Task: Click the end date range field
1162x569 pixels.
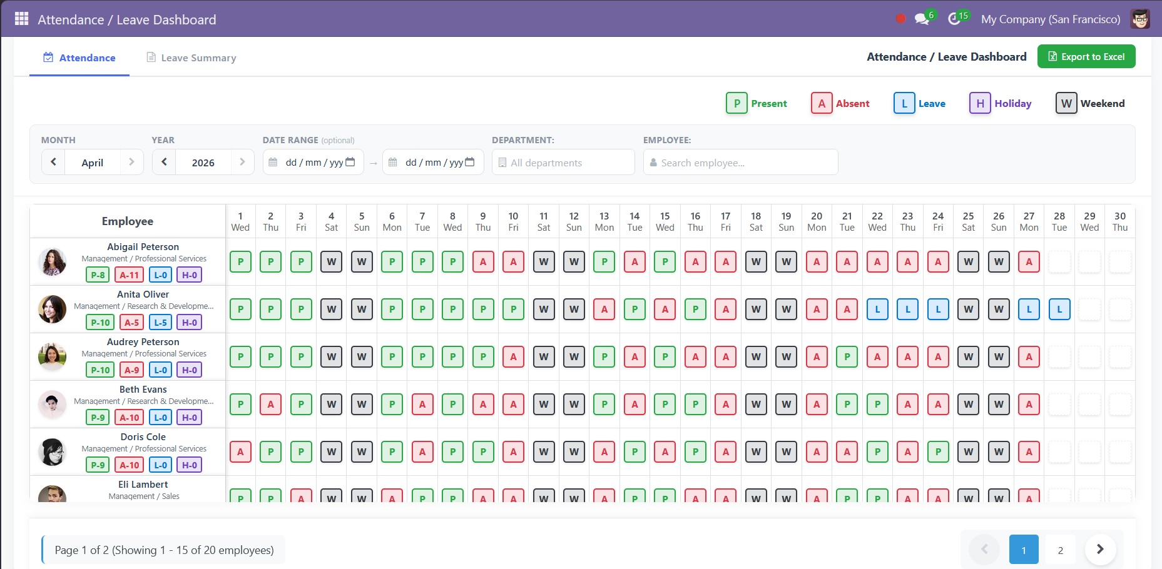Action: [433, 162]
